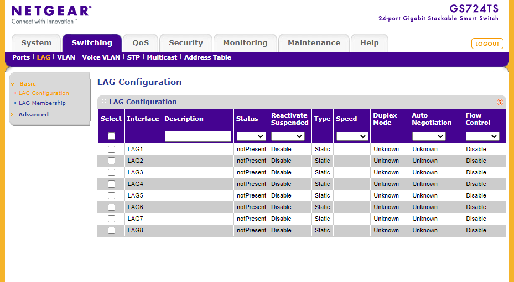Go to the VLAN submenu
514x282 pixels.
[x=66, y=57]
